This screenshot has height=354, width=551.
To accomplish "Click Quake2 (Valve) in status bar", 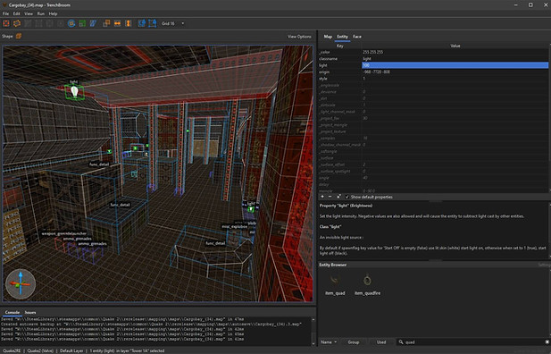I will 40,350.
